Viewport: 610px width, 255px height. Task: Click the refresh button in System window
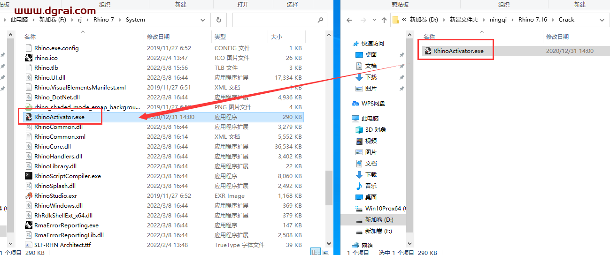click(218, 20)
